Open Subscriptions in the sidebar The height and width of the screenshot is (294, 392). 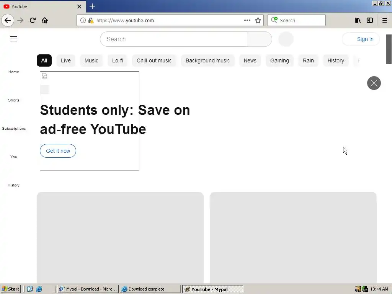tap(14, 128)
